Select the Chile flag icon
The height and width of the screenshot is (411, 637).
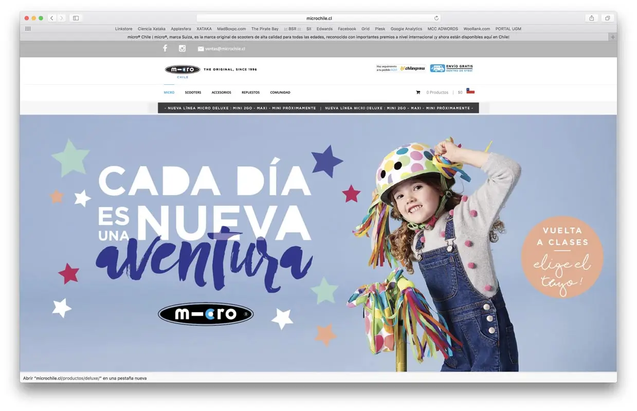point(470,91)
